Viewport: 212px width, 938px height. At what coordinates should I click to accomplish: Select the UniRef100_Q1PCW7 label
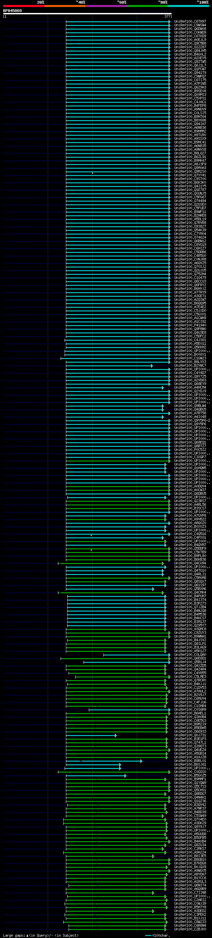click(x=190, y=69)
